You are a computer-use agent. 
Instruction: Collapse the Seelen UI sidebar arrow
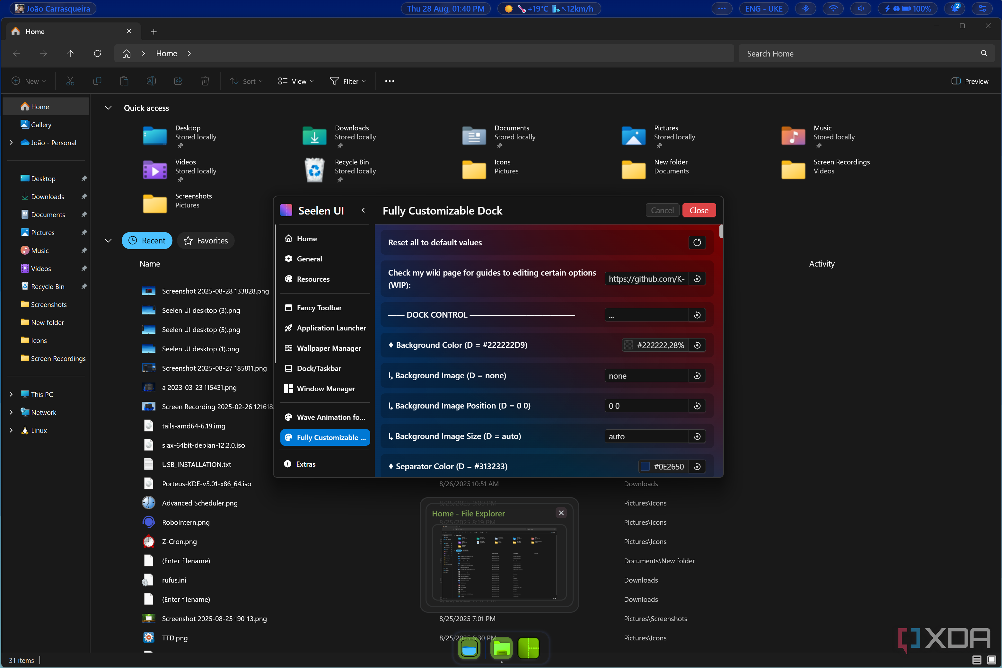click(x=363, y=210)
